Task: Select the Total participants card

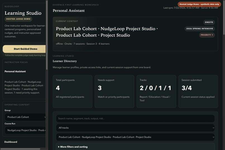Action: click(73, 91)
